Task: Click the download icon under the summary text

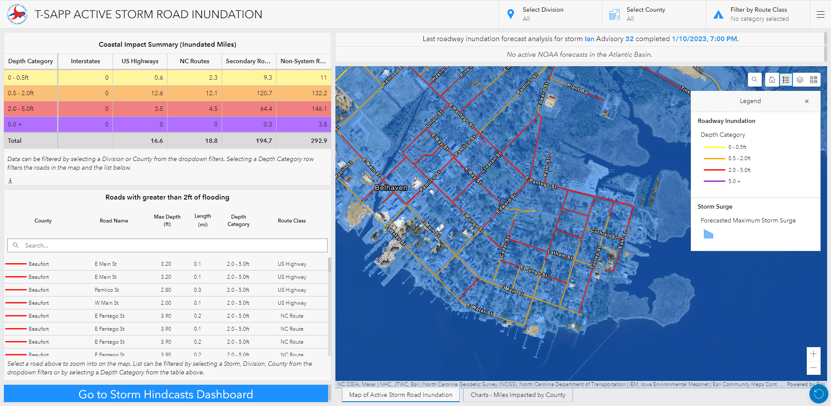Action: tap(10, 180)
